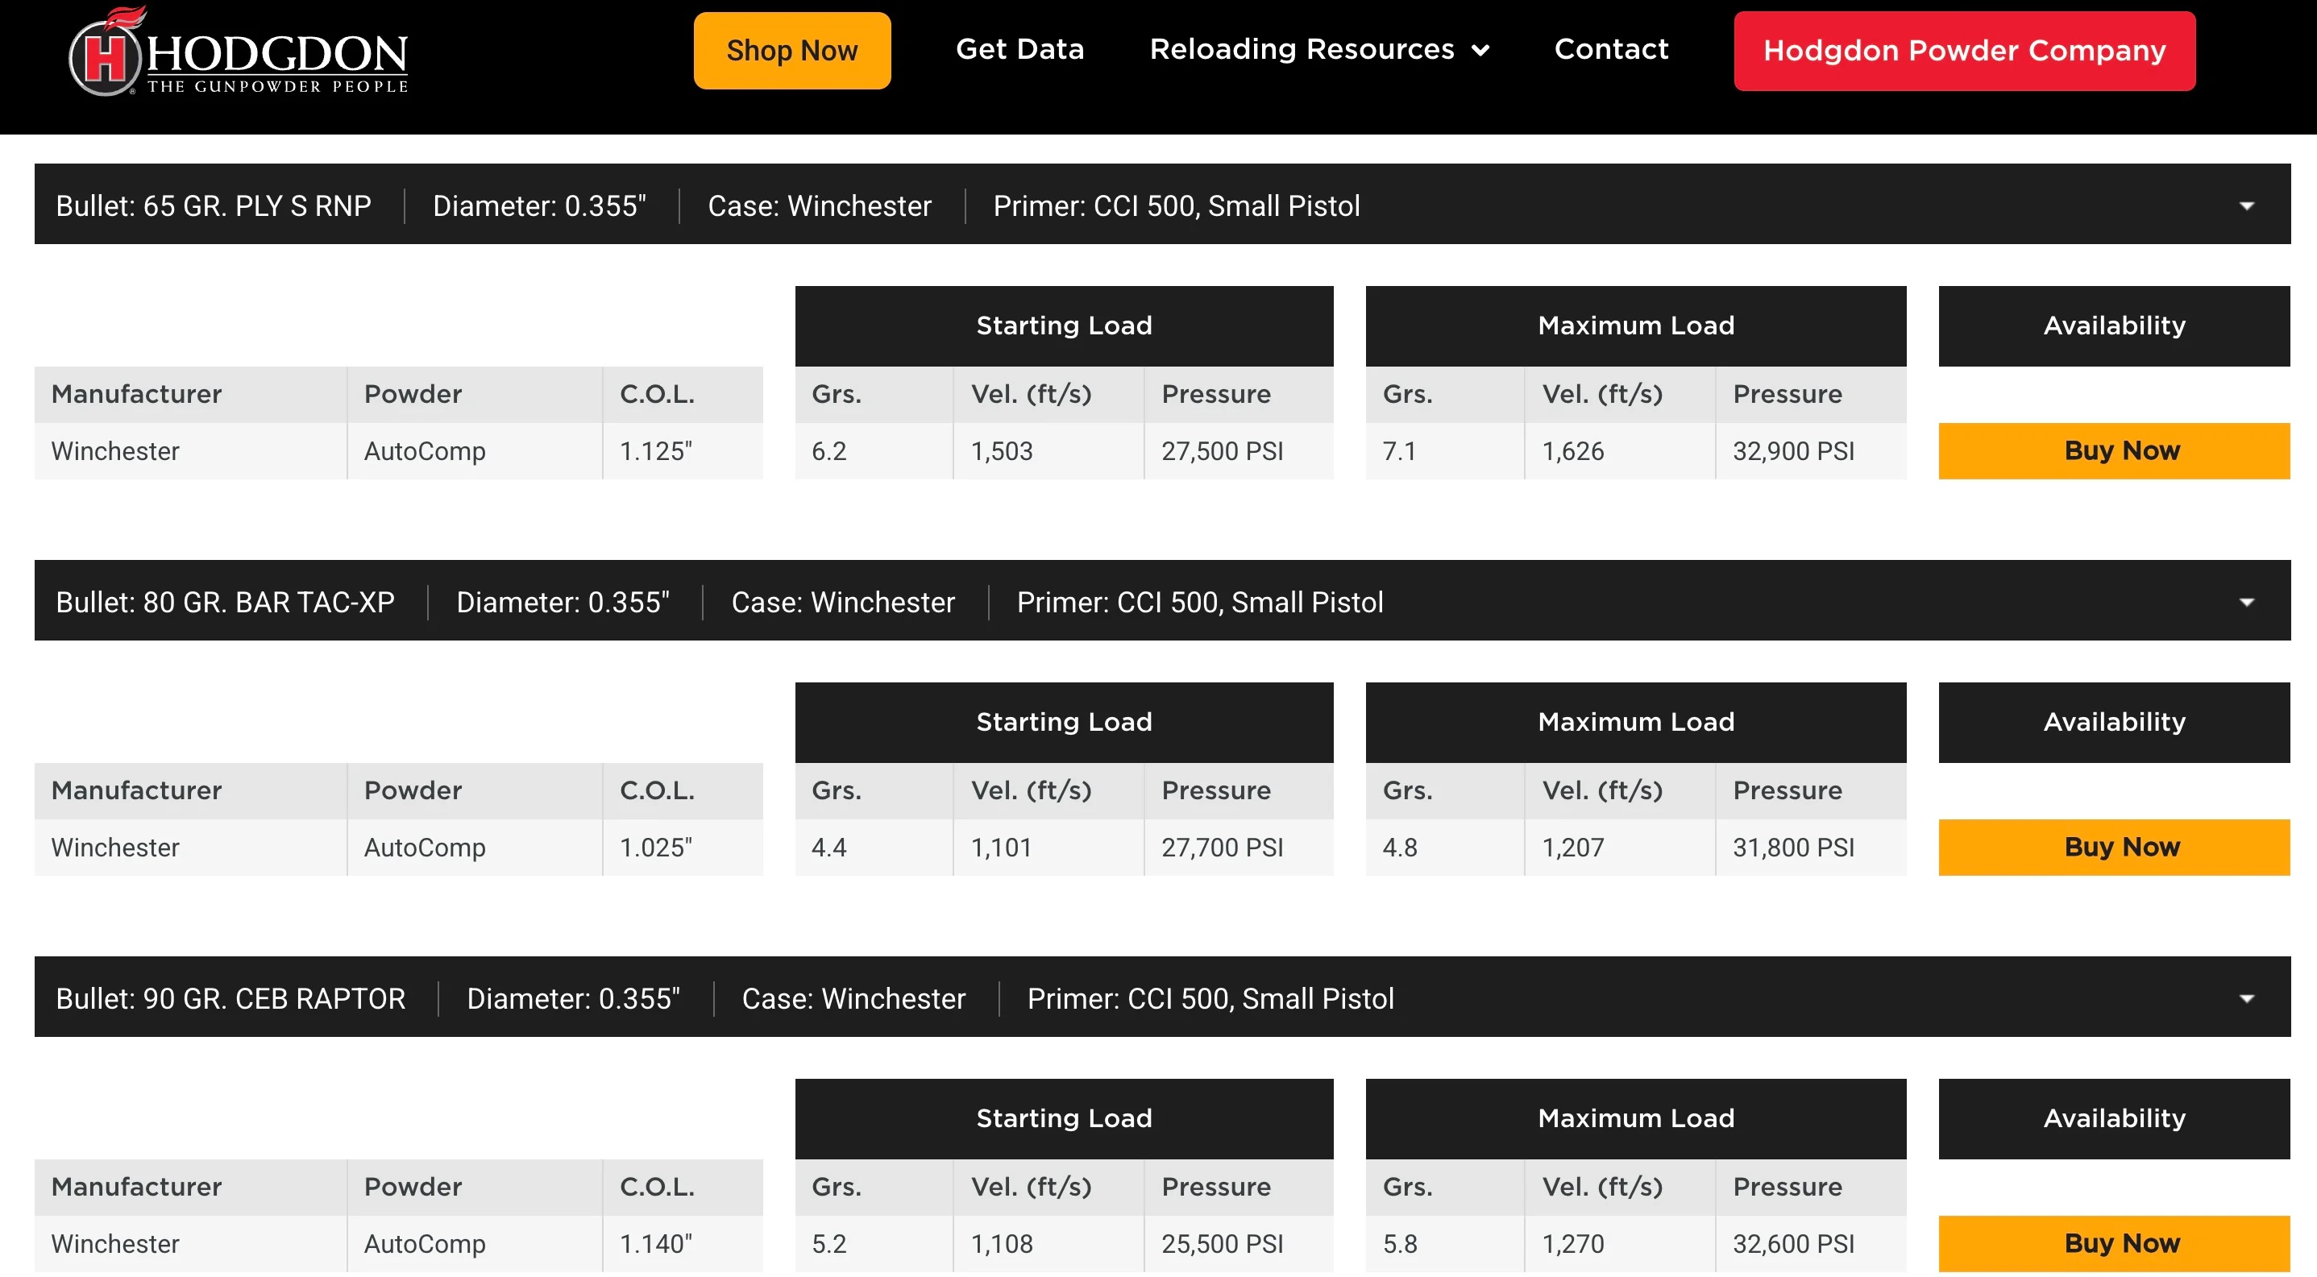Go to the Get Data page
2317x1277 pixels.
pyautogui.click(x=1019, y=48)
